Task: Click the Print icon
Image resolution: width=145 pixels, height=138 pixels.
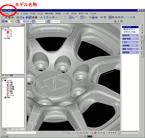Action: tap(12, 17)
